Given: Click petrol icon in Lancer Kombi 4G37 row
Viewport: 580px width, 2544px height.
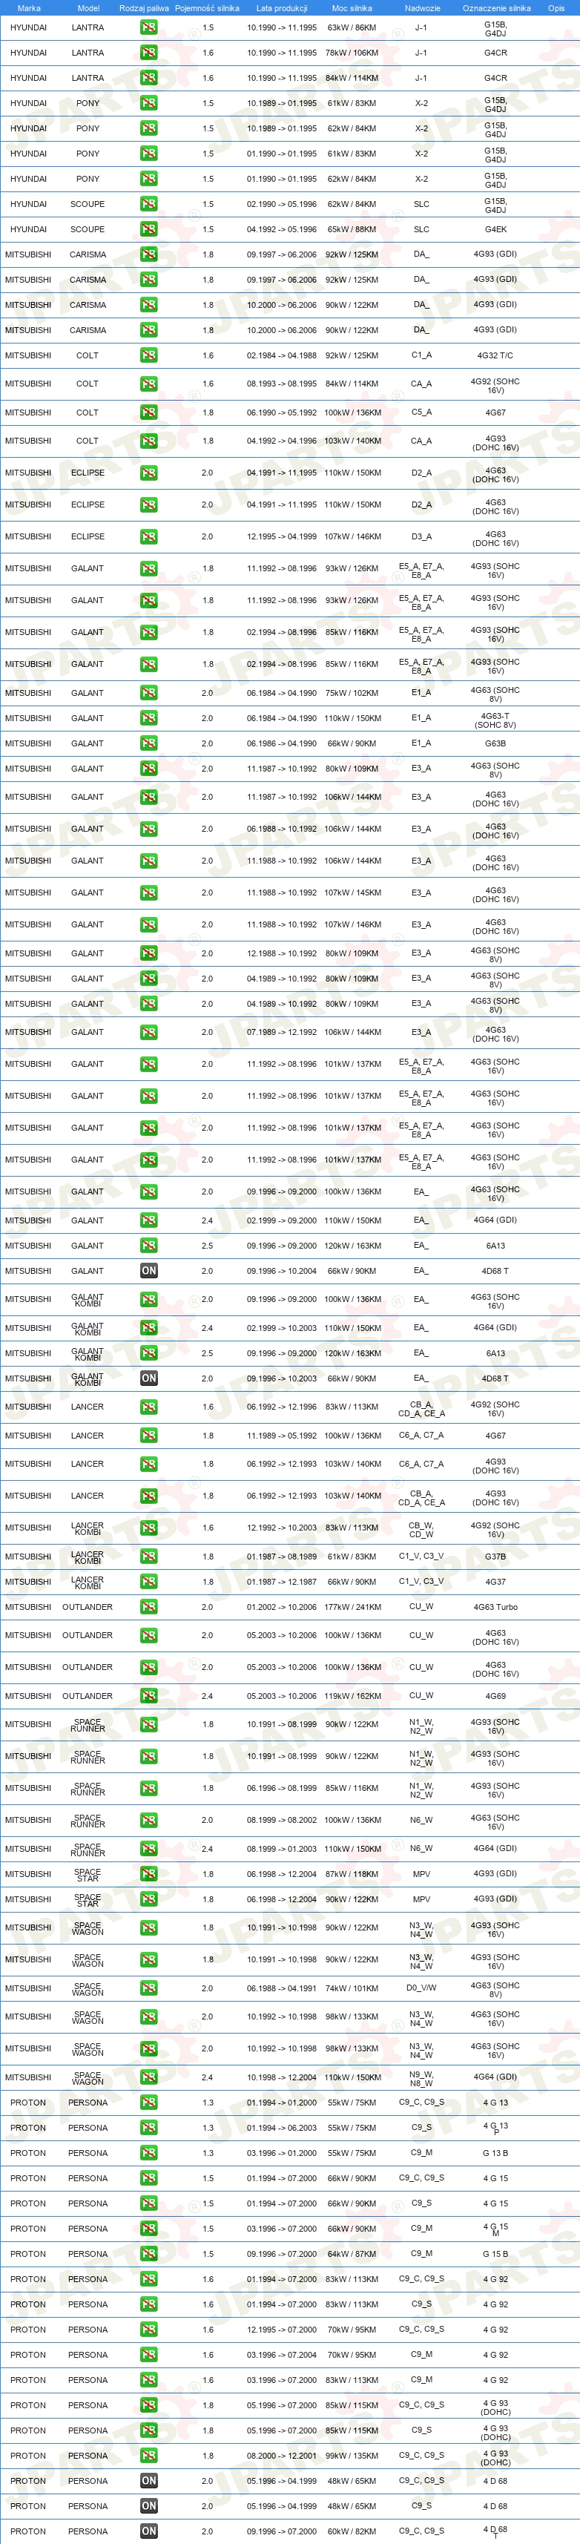Looking at the screenshot, I should click(148, 1582).
